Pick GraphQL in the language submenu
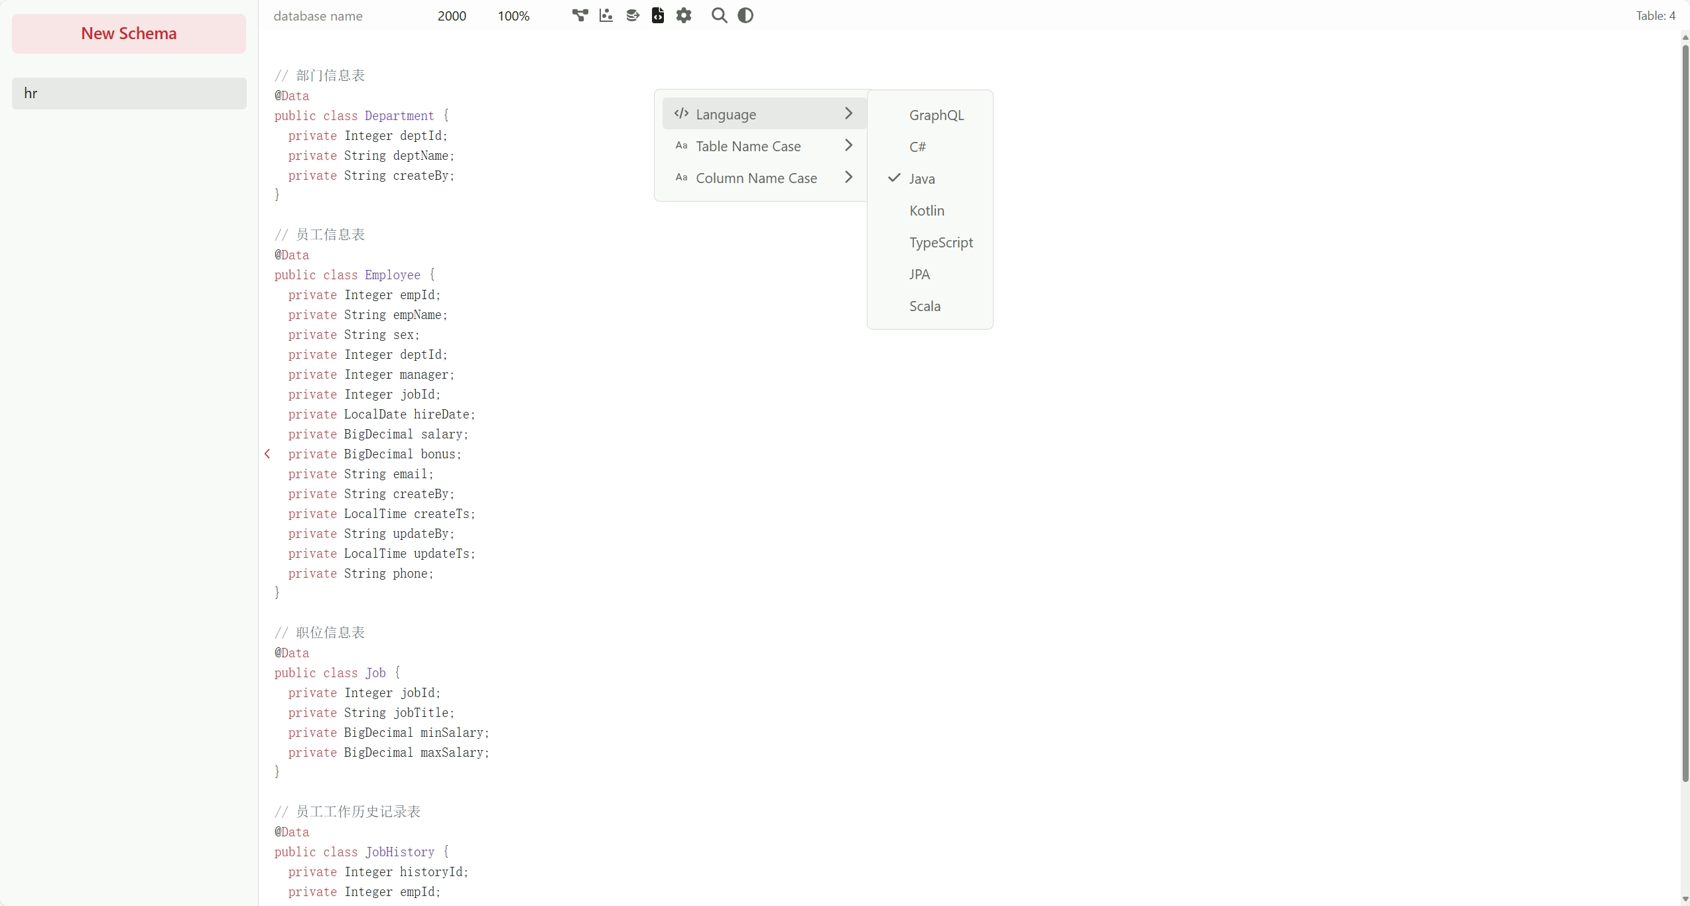The width and height of the screenshot is (1690, 906). click(936, 115)
